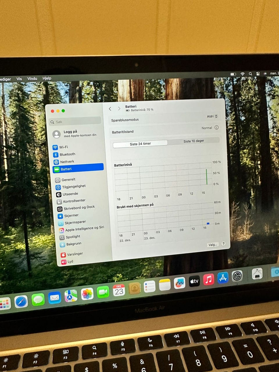Open Varslinger settings
This screenshot has width=279, height=372.
(72, 254)
